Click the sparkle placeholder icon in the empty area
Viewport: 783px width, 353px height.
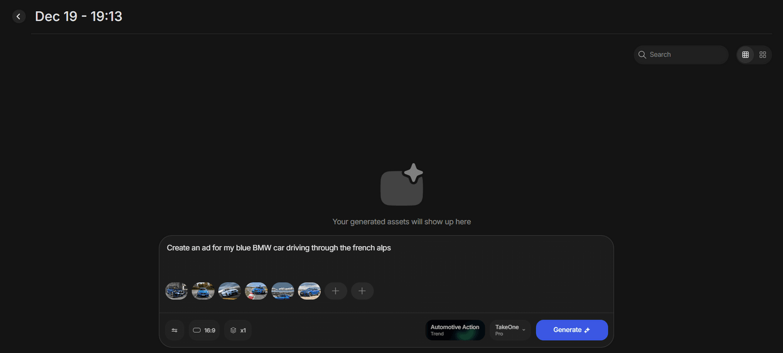coord(402,185)
